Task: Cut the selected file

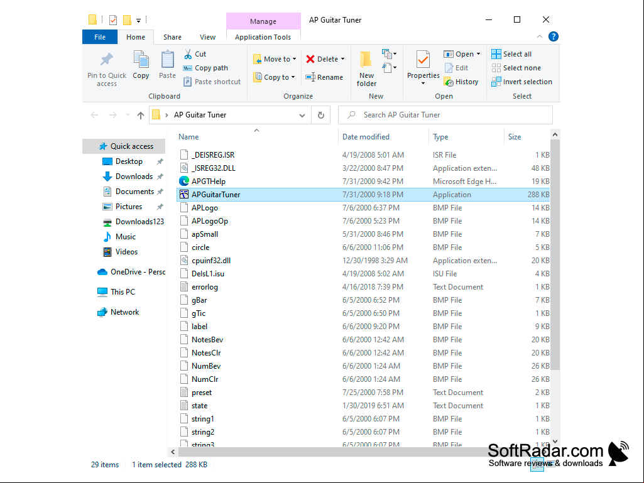Action: [x=195, y=54]
